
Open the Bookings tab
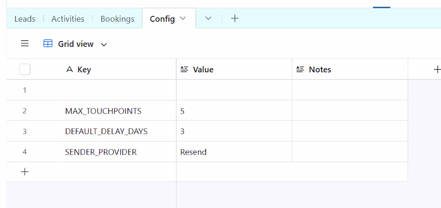pyautogui.click(x=117, y=19)
